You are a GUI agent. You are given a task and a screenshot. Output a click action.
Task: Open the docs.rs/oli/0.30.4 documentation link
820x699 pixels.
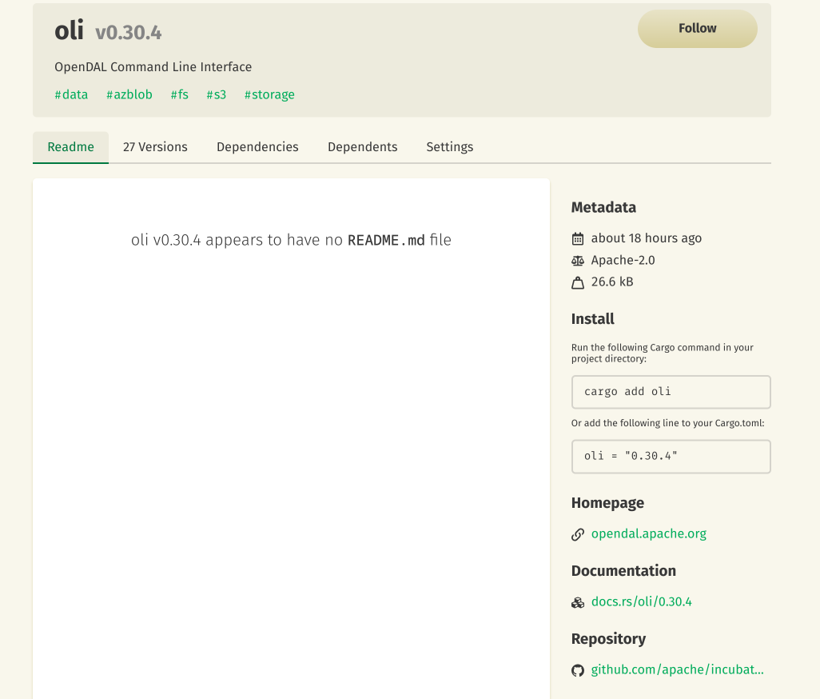[x=641, y=601]
